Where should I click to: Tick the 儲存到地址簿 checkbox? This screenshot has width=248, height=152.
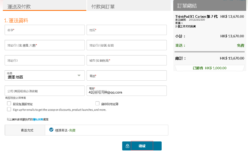tap(97, 104)
